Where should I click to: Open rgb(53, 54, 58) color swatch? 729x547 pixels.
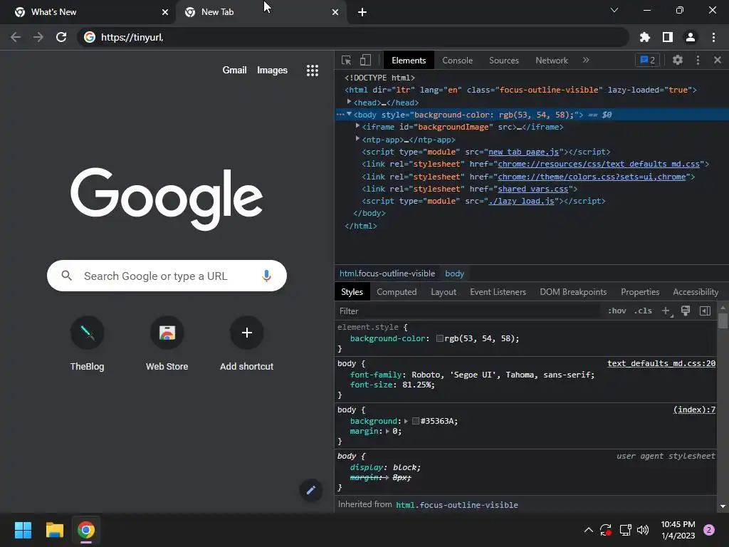[x=439, y=338]
